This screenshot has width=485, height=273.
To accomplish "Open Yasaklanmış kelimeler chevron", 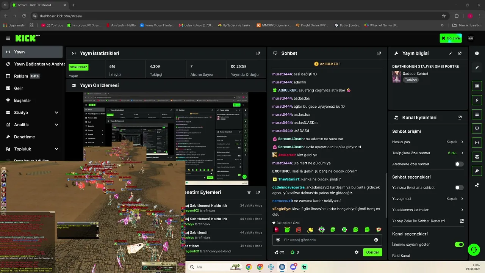I will tap(462, 210).
